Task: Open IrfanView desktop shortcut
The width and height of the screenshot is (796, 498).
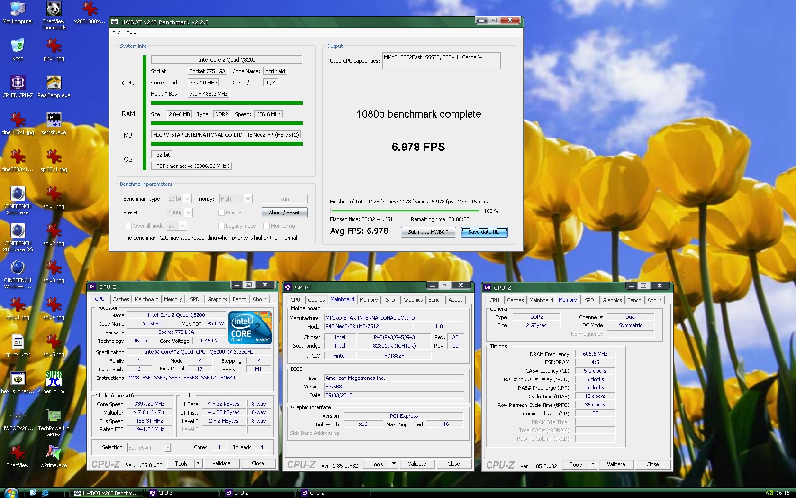Action: point(18,457)
